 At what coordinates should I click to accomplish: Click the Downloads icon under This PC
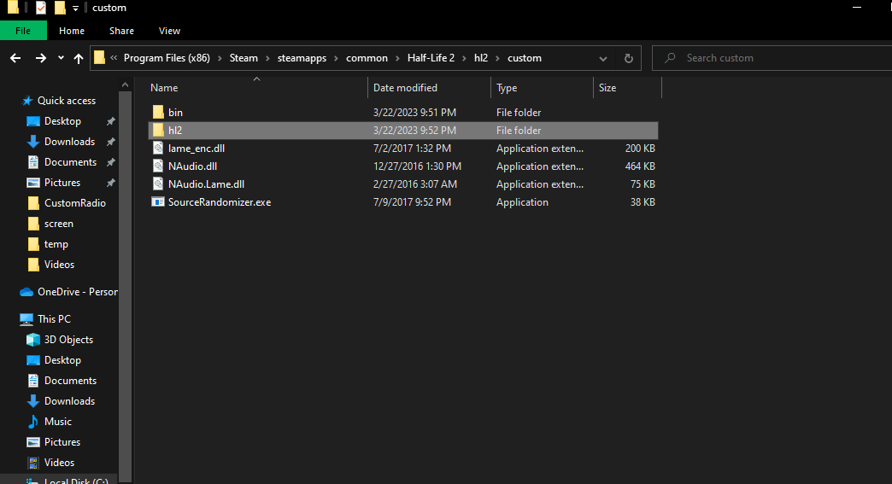[33, 401]
